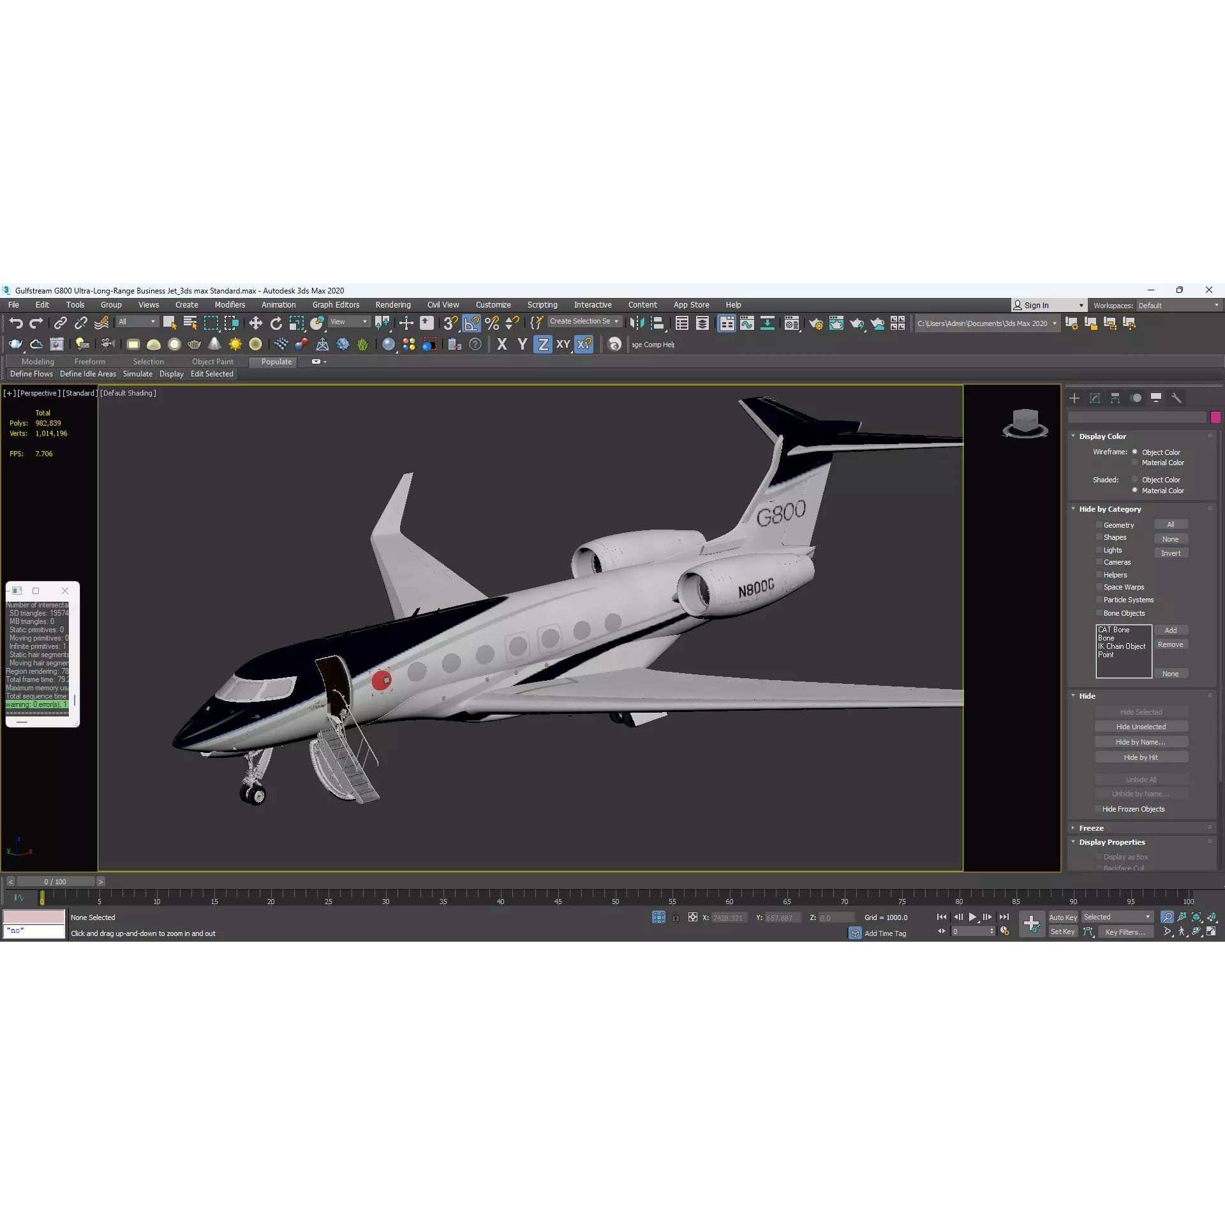Click the Invert button in Hide by Category
The image size is (1225, 1225).
(1171, 553)
